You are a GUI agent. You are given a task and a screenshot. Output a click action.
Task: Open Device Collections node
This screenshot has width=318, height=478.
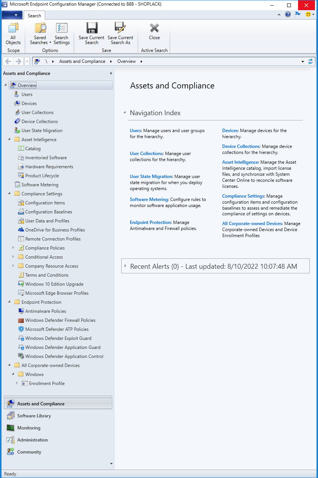(40, 122)
